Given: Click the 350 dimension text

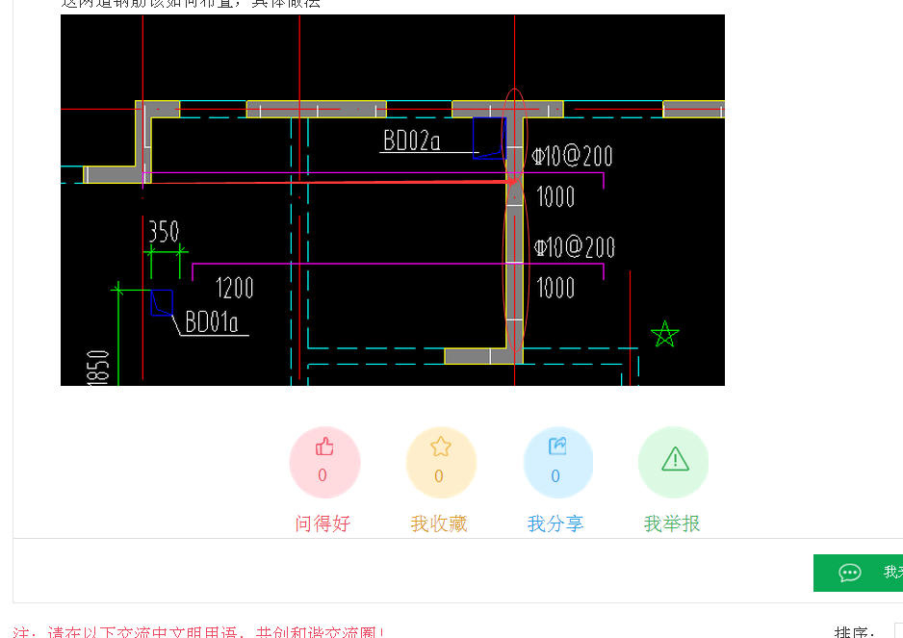Looking at the screenshot, I should (x=164, y=232).
